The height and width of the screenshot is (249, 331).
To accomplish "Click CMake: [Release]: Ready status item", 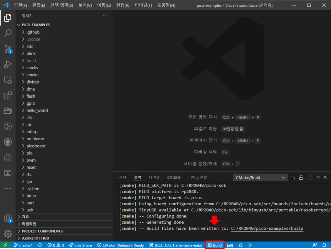I will pos(120,245).
